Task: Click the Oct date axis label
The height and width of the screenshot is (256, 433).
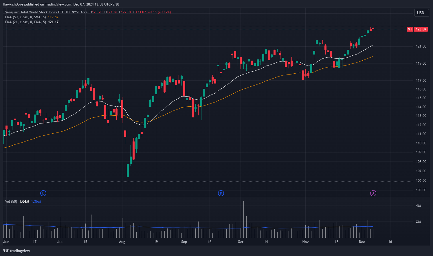Action: (241, 242)
